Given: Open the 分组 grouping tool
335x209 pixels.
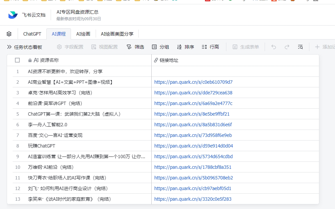Looking at the screenshot, I should pyautogui.click(x=160, y=47).
